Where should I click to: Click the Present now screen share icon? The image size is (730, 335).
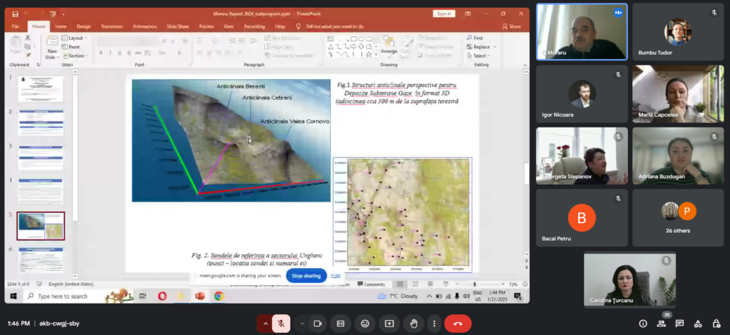tap(389, 324)
